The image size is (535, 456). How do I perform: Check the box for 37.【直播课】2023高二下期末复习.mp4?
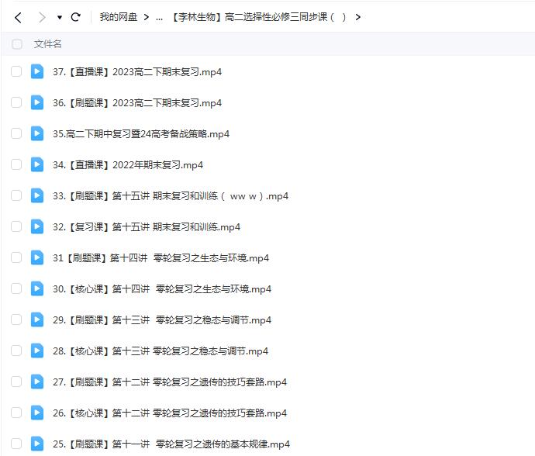[16, 71]
